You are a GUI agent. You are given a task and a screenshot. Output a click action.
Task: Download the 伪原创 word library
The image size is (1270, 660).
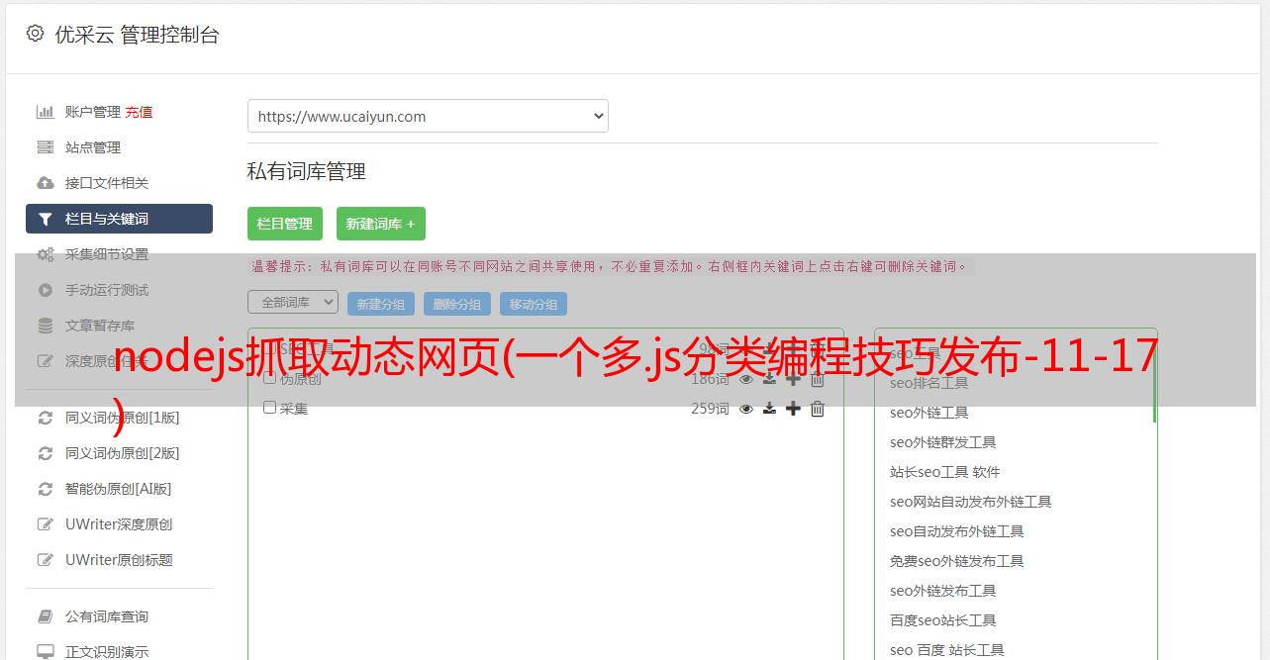[x=769, y=379]
